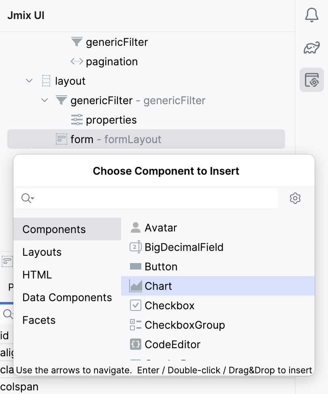Click the CodeEditor component icon
328x394 pixels.
136,345
